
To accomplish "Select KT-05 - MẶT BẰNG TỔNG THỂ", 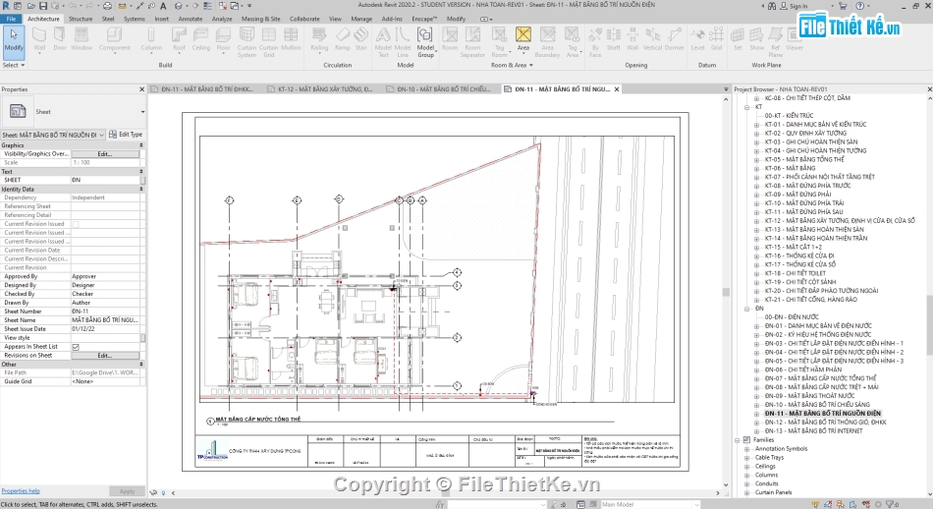I will tap(804, 159).
